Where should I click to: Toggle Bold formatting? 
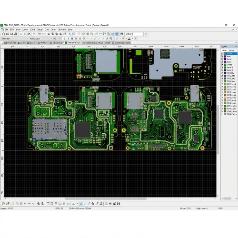(x=64, y=39)
